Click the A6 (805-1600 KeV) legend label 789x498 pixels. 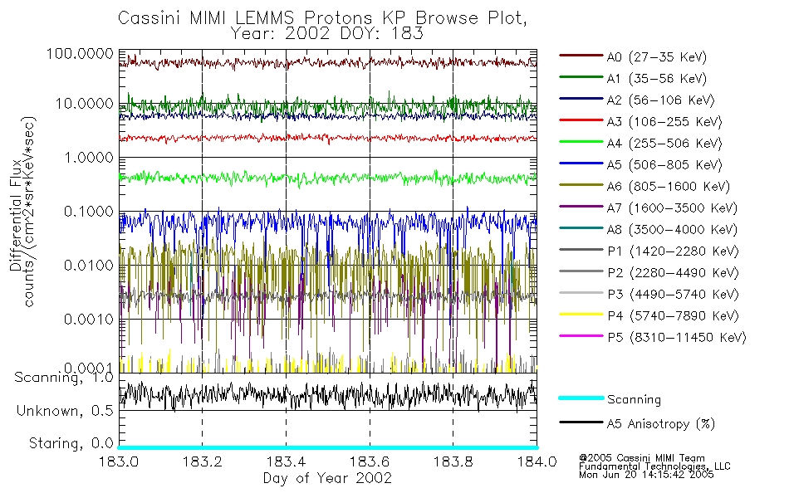(668, 187)
